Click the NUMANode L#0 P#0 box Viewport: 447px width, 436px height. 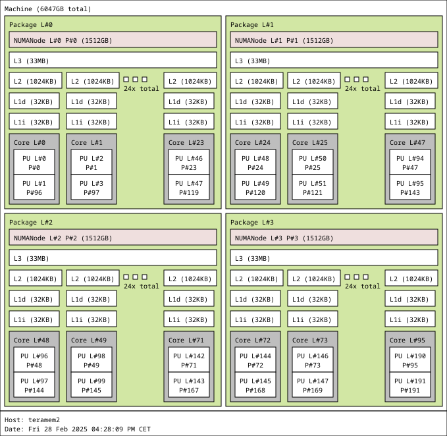113,40
